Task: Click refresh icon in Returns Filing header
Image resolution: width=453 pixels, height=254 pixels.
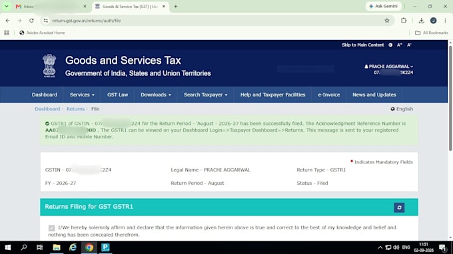Action: (x=399, y=207)
